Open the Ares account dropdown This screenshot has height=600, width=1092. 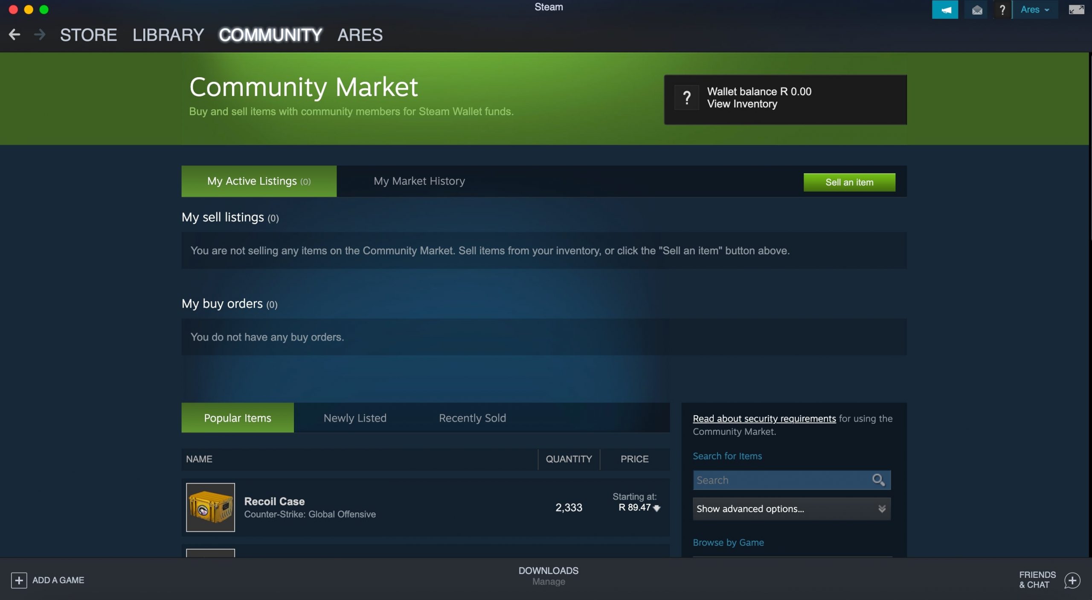tap(1035, 9)
